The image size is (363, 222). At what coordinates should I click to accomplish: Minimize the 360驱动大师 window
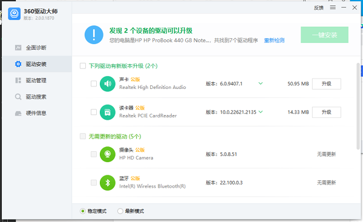click(x=344, y=8)
